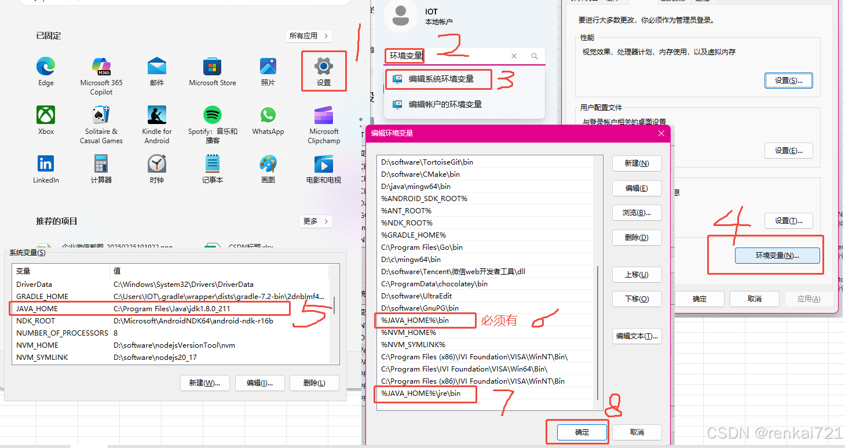Click 新建(N) in edit variable dialog
Image resolution: width=845 pixels, height=448 pixels.
click(637, 163)
